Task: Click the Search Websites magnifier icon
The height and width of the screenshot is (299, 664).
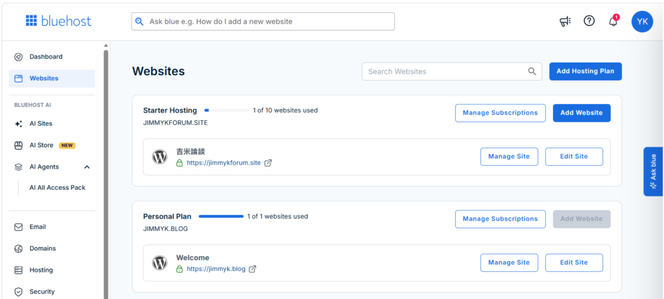Action: point(532,71)
